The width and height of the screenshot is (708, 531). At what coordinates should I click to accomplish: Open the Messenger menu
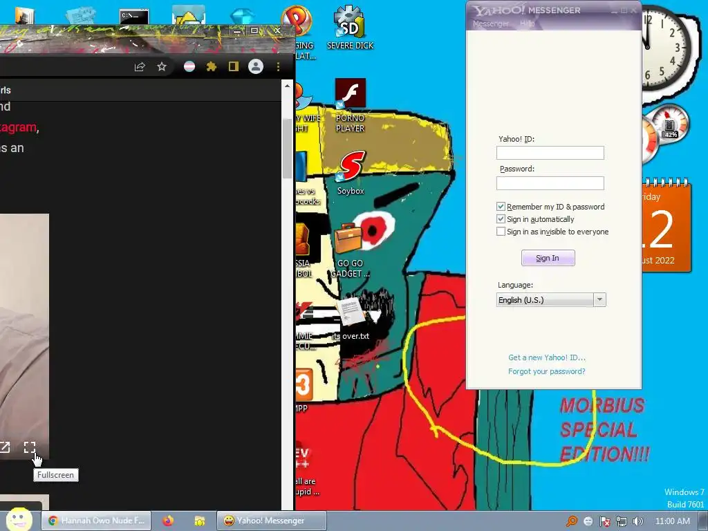coord(490,24)
